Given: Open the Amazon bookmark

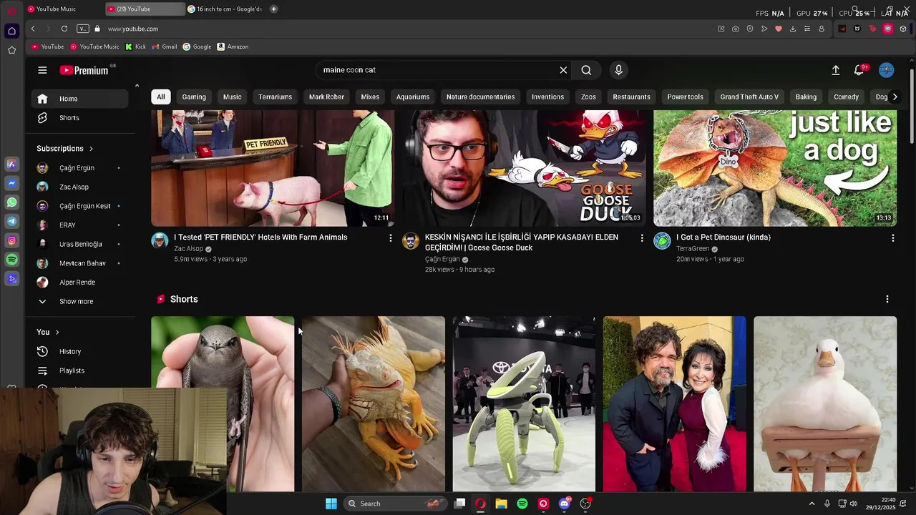Looking at the screenshot, I should [x=233, y=46].
